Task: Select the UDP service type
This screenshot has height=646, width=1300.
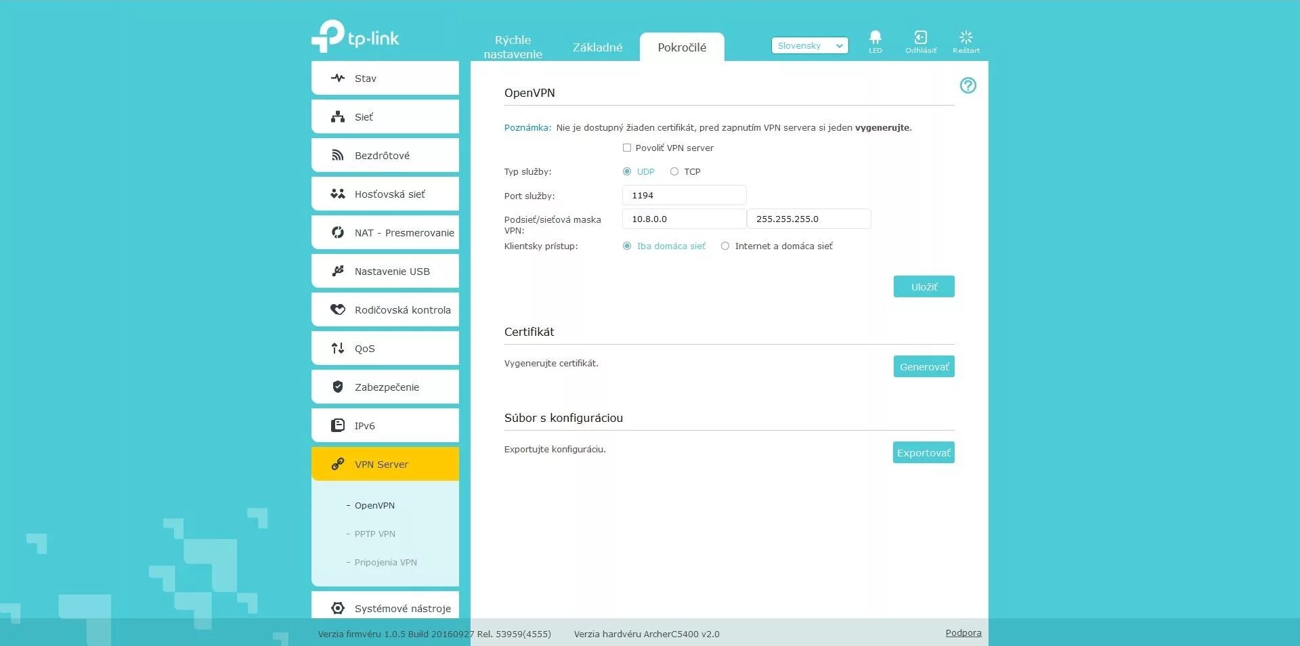Action: (x=627, y=171)
